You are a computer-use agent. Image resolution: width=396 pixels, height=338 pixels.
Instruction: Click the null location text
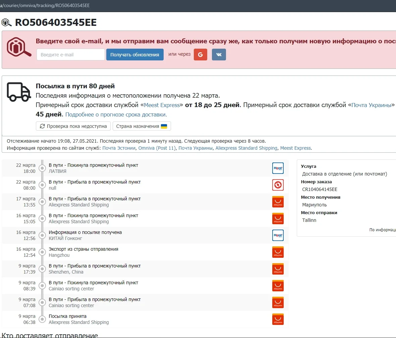tap(53, 188)
